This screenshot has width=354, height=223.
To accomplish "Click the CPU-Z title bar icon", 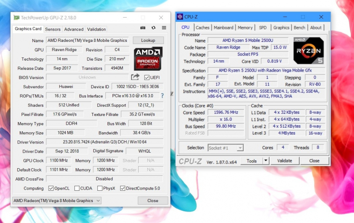I will click(180, 17).
